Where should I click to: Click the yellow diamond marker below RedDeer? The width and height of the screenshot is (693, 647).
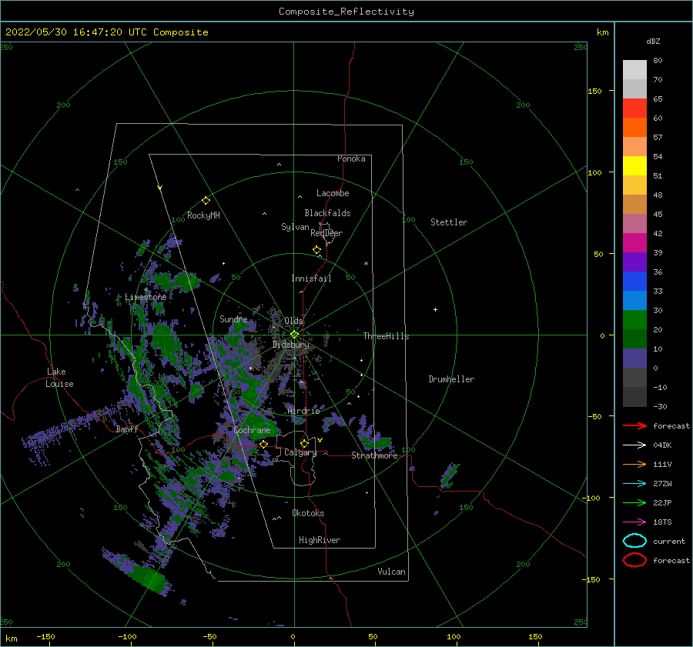[x=317, y=250]
